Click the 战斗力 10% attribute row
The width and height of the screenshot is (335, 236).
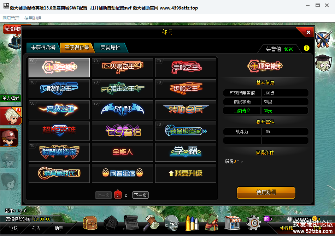point(266,132)
